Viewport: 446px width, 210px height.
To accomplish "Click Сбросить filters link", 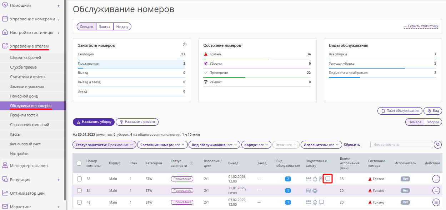I will pos(352,145).
